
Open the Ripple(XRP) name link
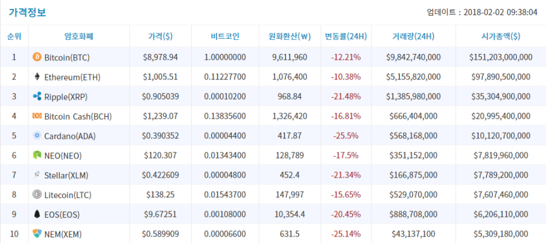click(x=66, y=97)
